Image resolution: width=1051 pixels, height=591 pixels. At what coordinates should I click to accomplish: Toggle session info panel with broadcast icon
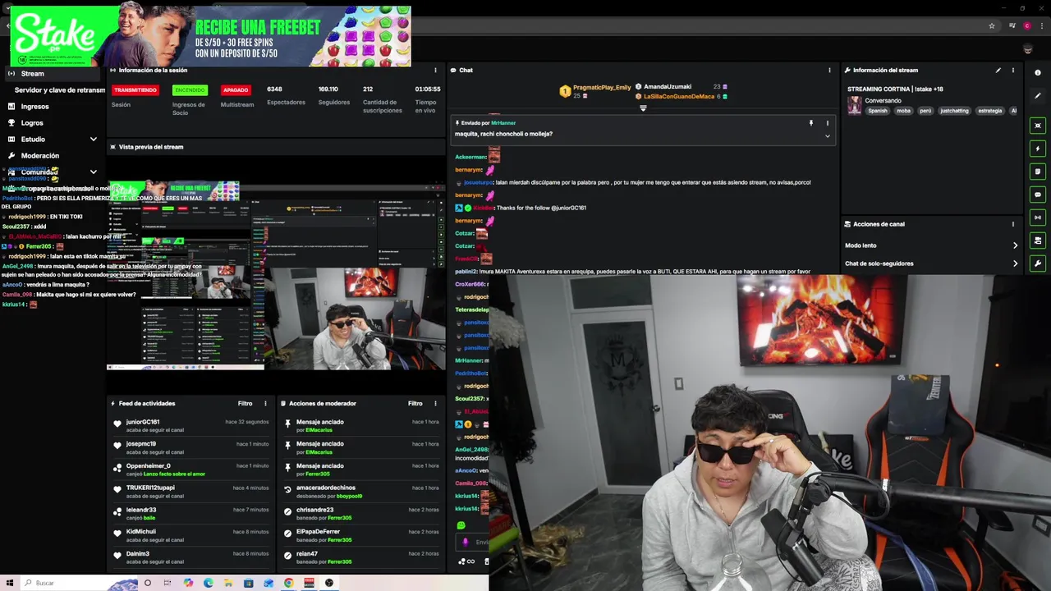tap(1038, 218)
